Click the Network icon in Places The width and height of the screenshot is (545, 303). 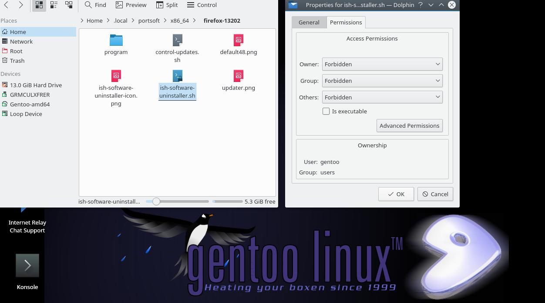5,41
